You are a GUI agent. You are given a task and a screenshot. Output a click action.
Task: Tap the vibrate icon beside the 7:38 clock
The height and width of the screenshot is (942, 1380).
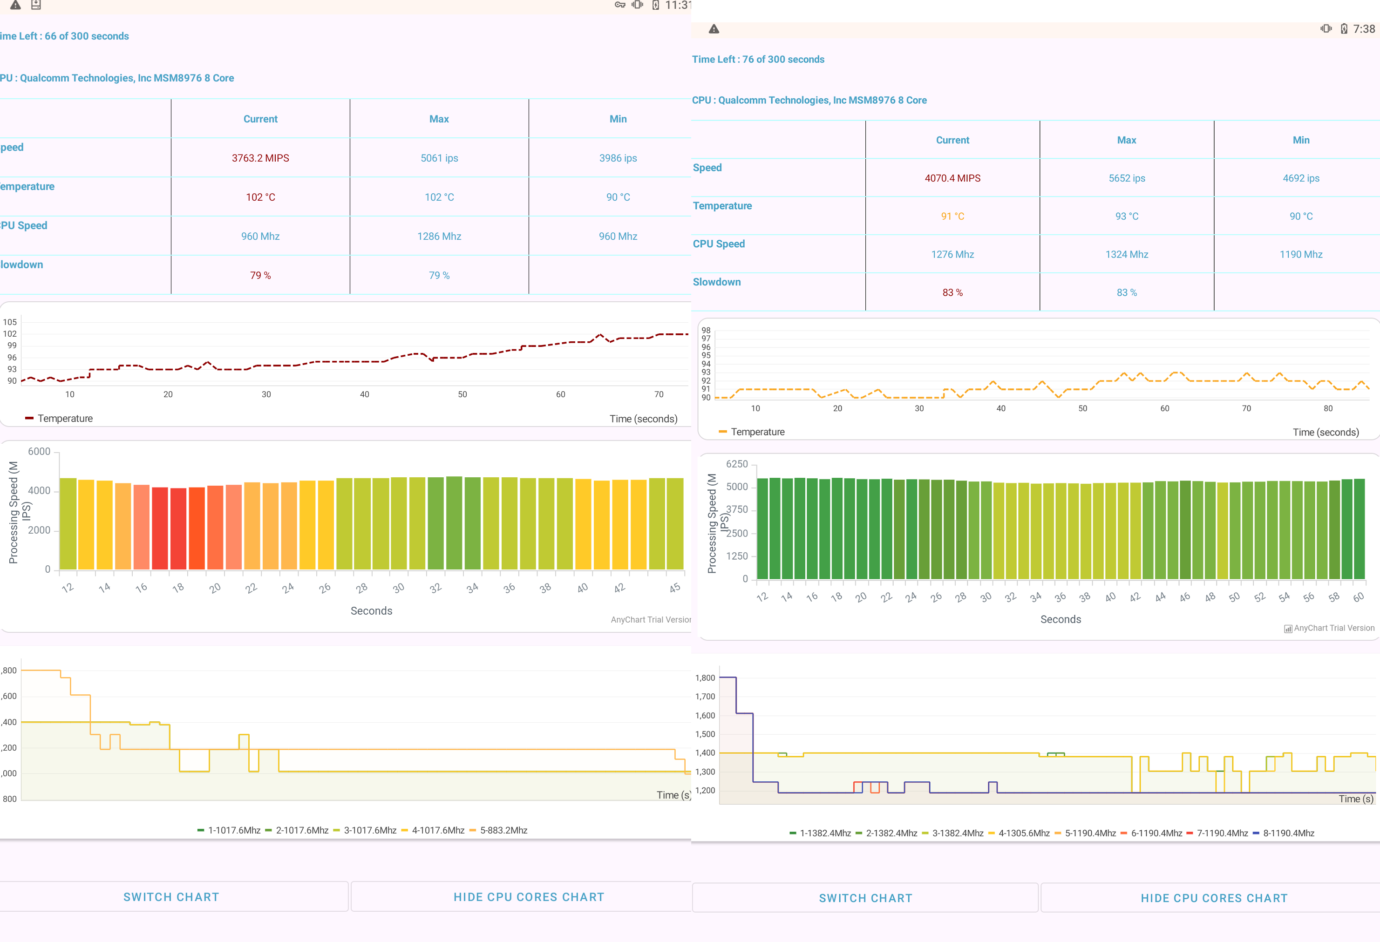point(1326,28)
